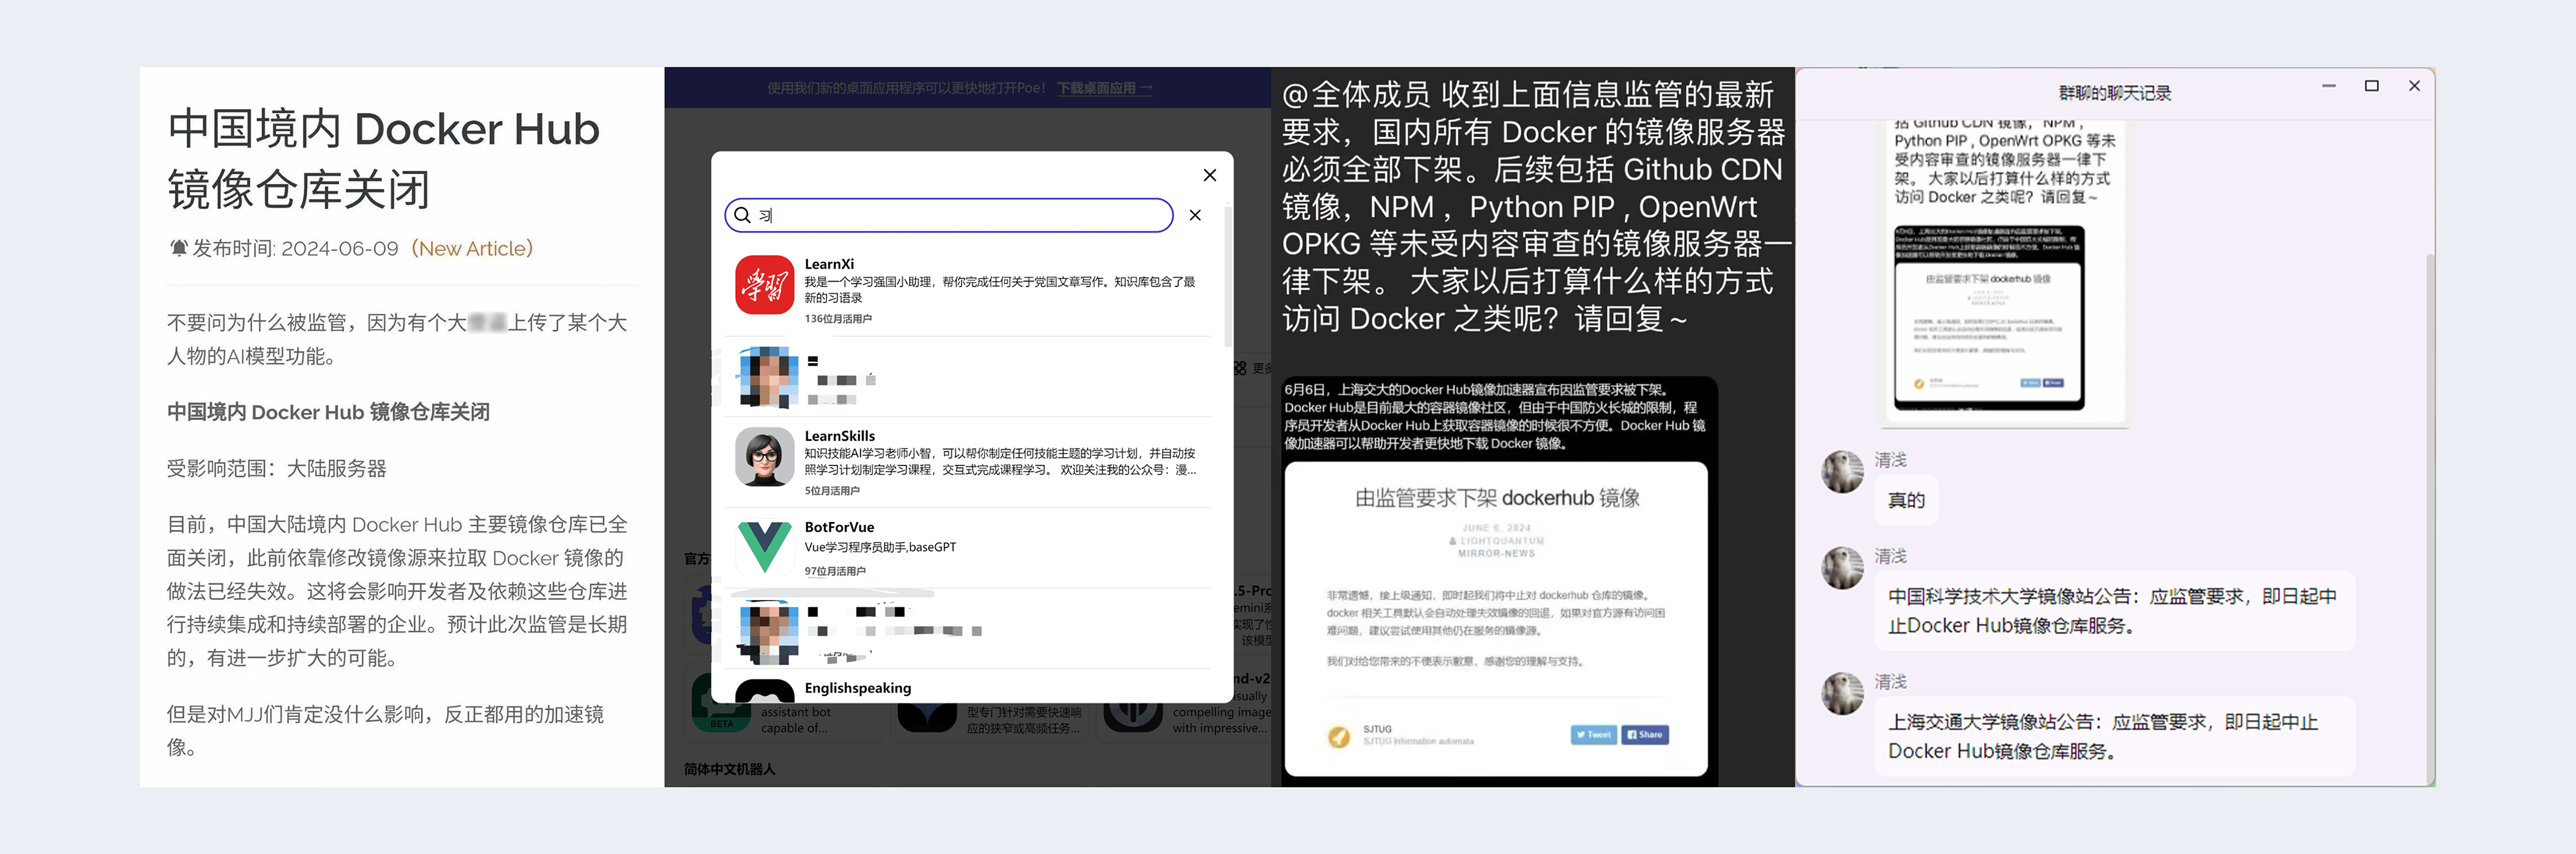Viewport: 2576px width, 854px height.
Task: Click the 上海交通大学镜像站公告 message bubble
Action: [x=2113, y=736]
